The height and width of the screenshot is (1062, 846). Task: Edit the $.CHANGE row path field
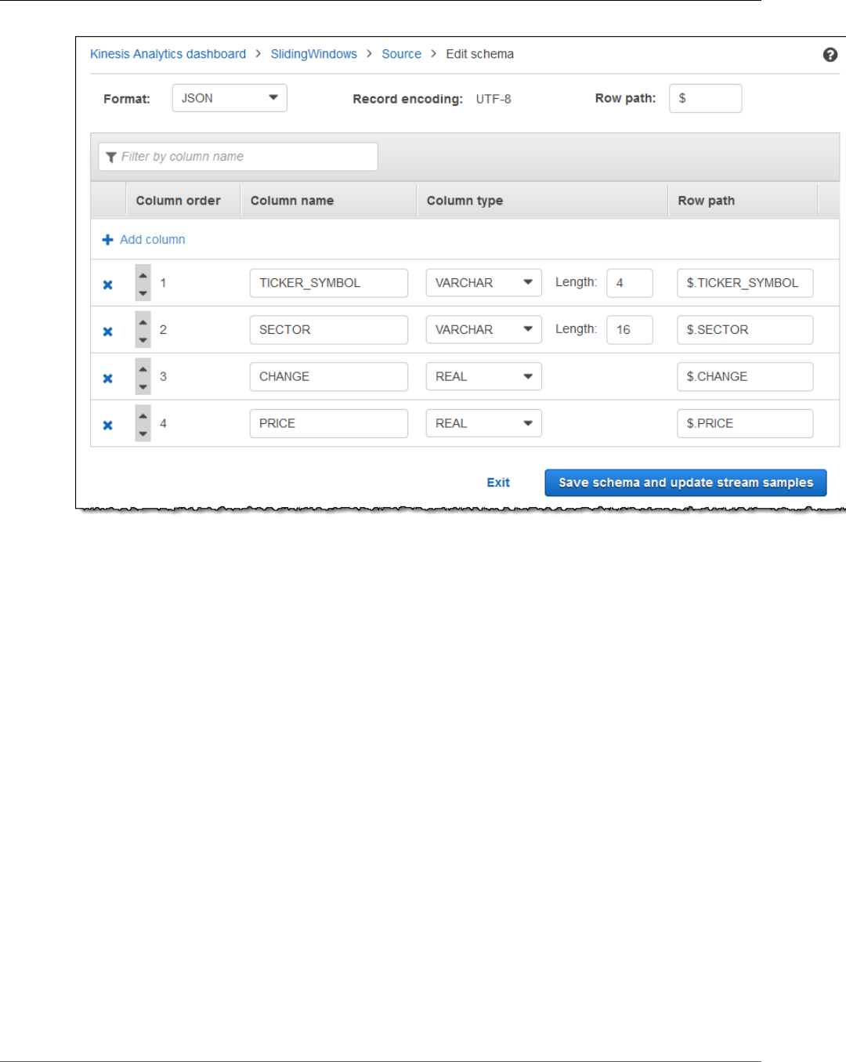(x=745, y=377)
